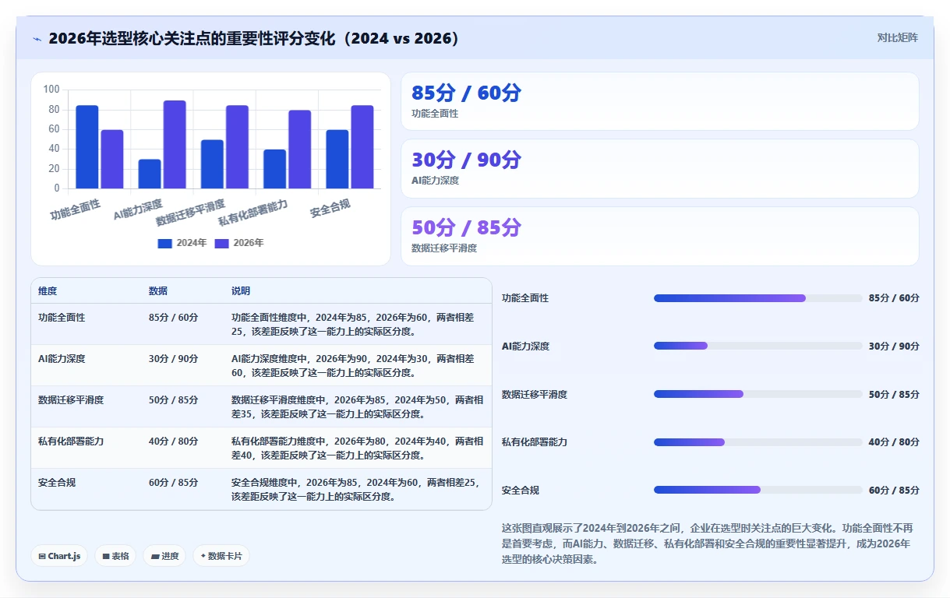The width and height of the screenshot is (950, 598).
Task: Click the icon inside the Chart.js chip
Action: (x=42, y=557)
